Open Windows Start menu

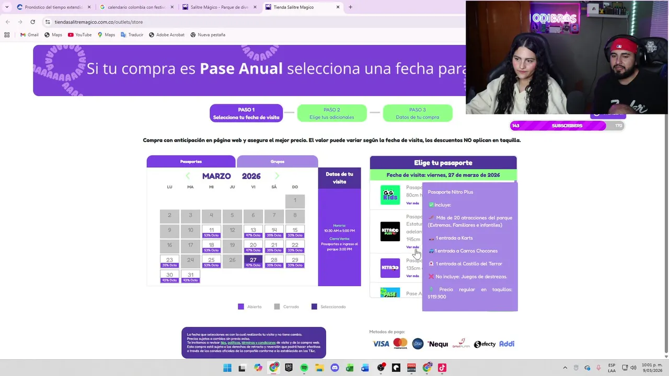[x=227, y=368]
